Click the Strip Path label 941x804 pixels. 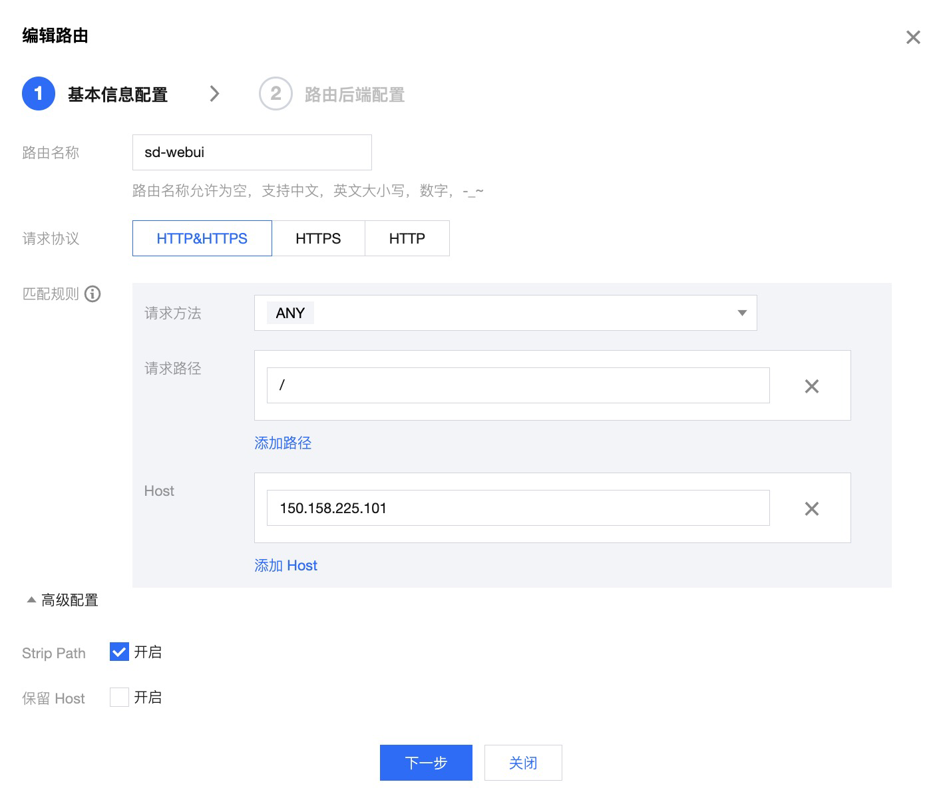[54, 653]
